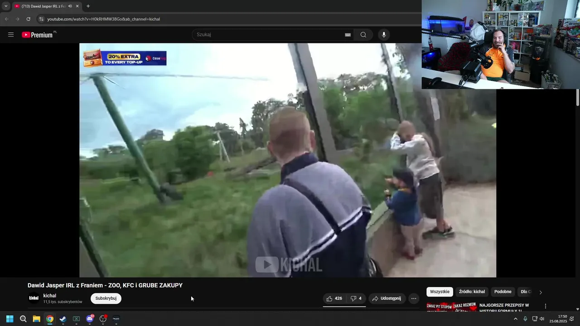The height and width of the screenshot is (326, 580).
Task: Open the Chrome tab search dropdown
Action: [x=6, y=6]
